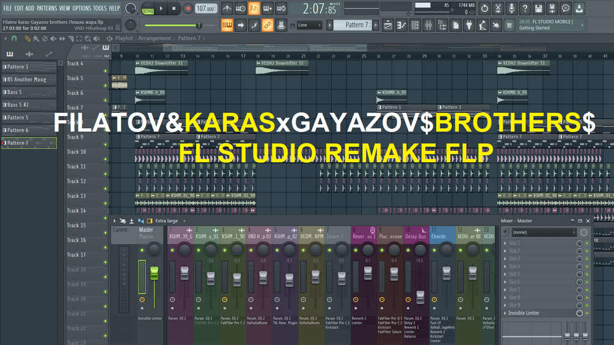Viewport: 614px width, 345px height.
Task: Open the tempo tapper icon
Action: click(x=483, y=26)
